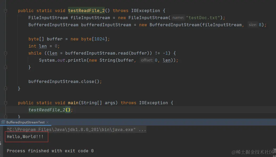Click the gutter fold icon beside the while loop's closing brace

(5, 67)
